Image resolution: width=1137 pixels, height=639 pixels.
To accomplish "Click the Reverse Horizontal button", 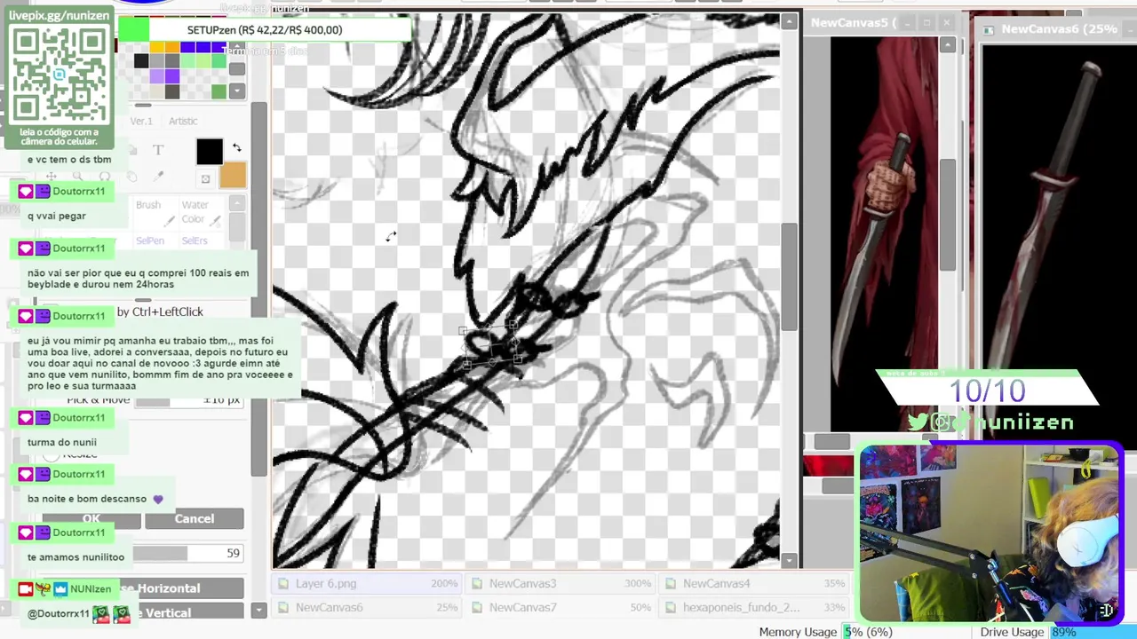I will pyautogui.click(x=142, y=588).
